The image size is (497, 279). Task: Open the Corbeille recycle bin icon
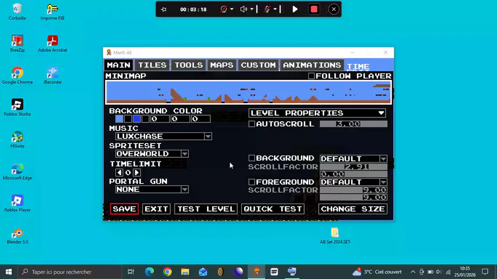coord(17,12)
